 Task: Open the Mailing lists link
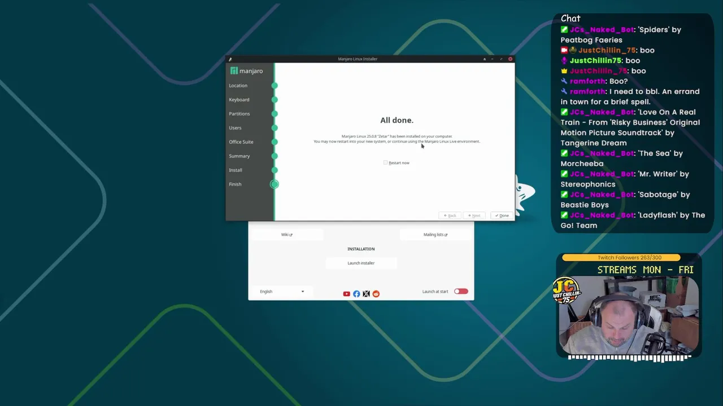coord(435,235)
